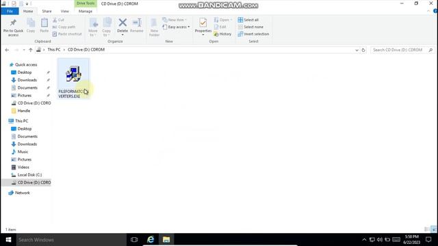Open the New item dropdown
438x246 pixels.
tap(175, 20)
